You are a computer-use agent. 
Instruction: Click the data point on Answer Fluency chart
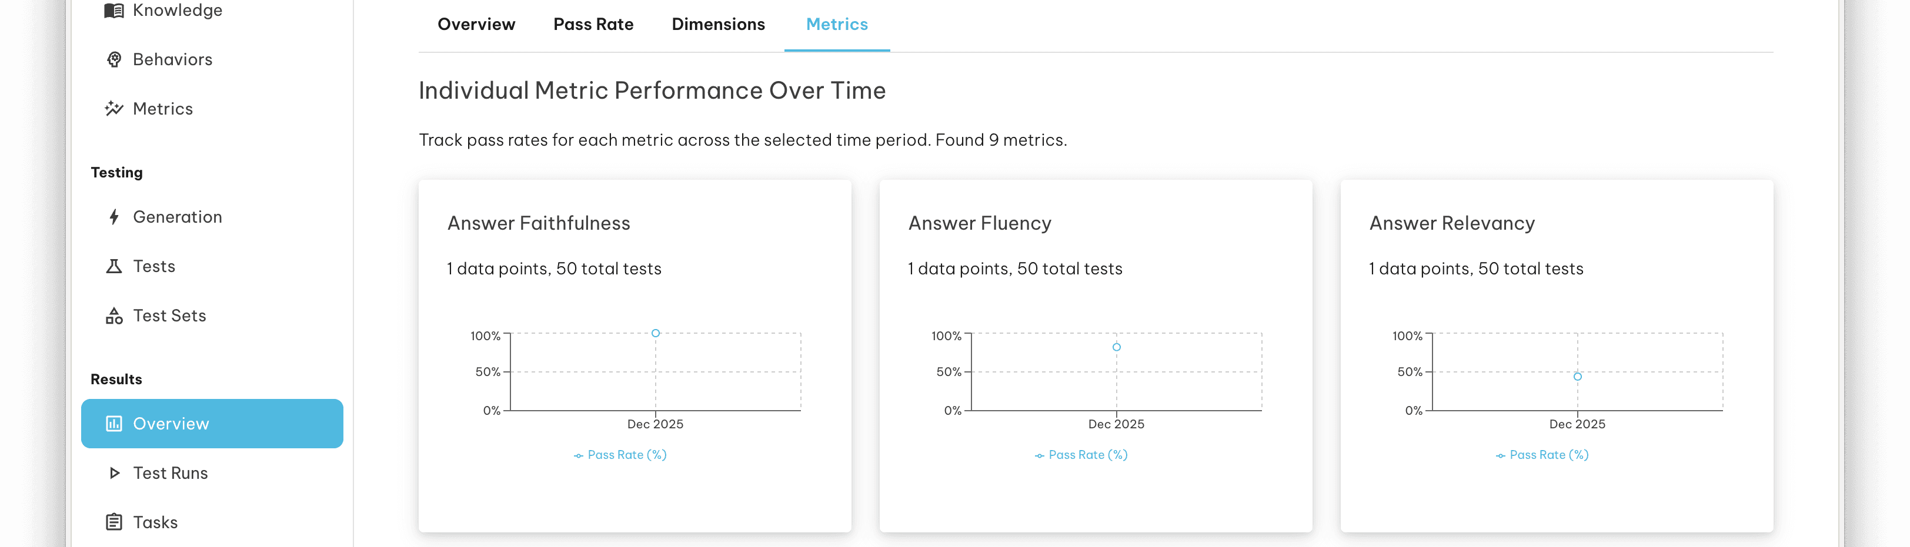tap(1116, 346)
